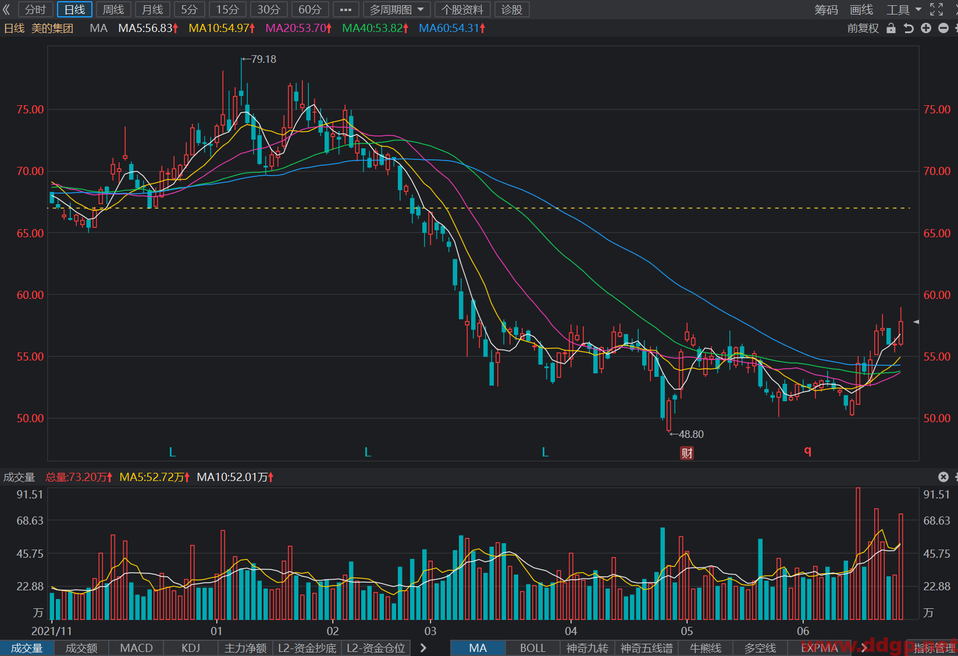The height and width of the screenshot is (656, 958).
Task: Open the 多周期图 dropdown
Action: [x=397, y=9]
